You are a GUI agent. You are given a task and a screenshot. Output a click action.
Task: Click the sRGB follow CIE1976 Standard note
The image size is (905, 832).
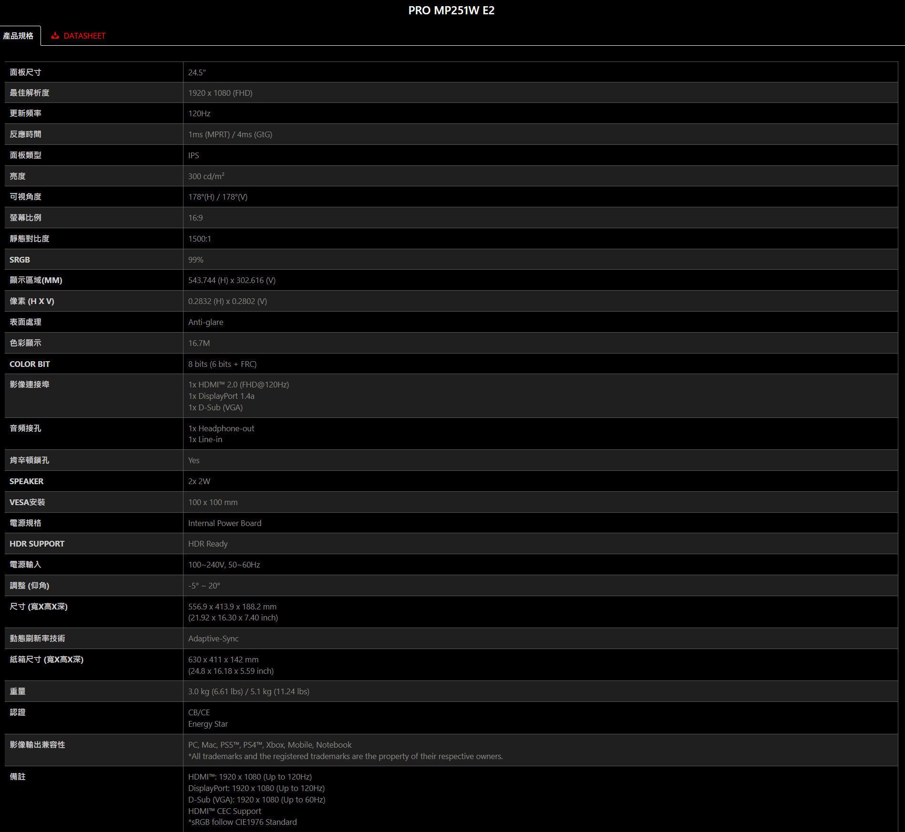pyautogui.click(x=243, y=822)
